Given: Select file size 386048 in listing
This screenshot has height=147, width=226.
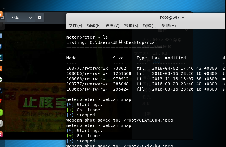Looking at the screenshot, I should coord(121,84).
